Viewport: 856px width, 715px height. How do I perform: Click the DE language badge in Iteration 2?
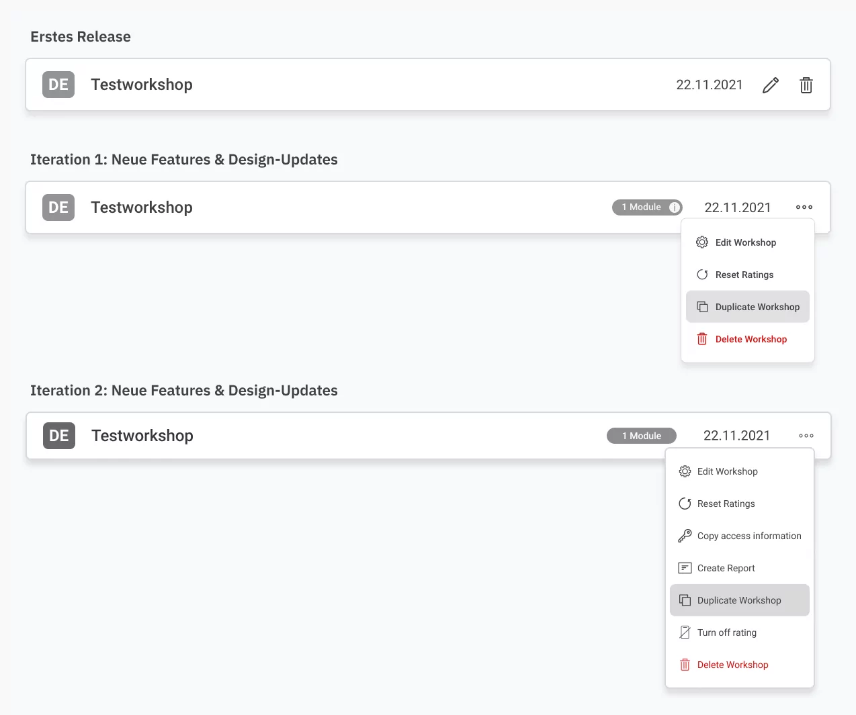59,436
